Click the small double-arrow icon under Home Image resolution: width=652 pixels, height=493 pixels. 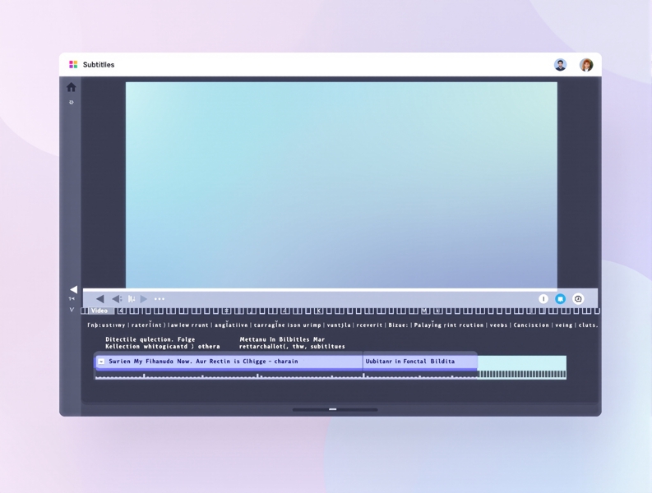coord(71,102)
